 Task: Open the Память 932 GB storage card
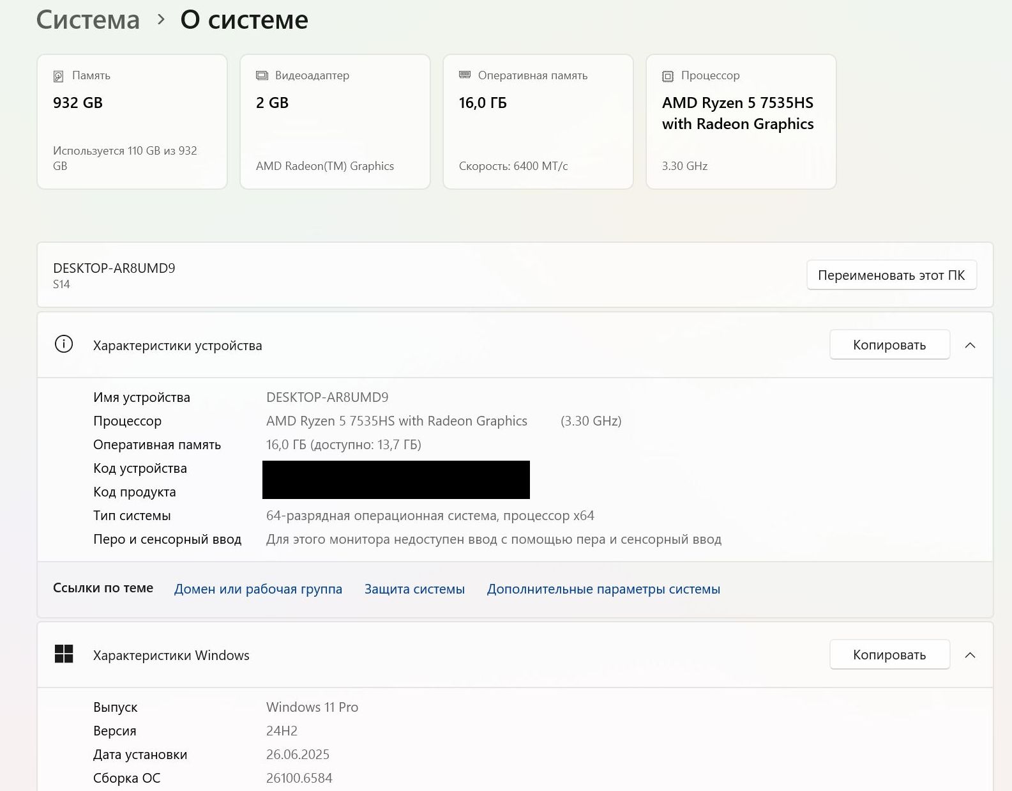(132, 122)
